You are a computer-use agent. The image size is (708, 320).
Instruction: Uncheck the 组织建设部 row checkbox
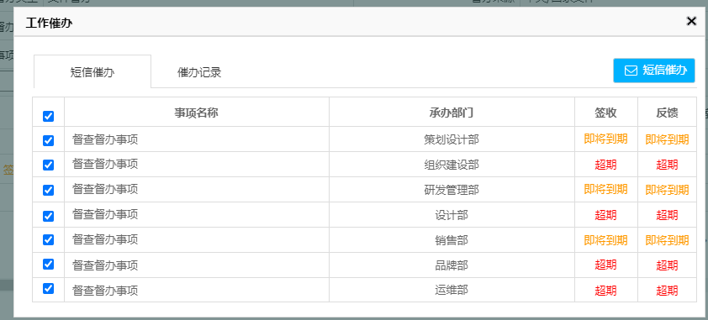click(x=48, y=165)
